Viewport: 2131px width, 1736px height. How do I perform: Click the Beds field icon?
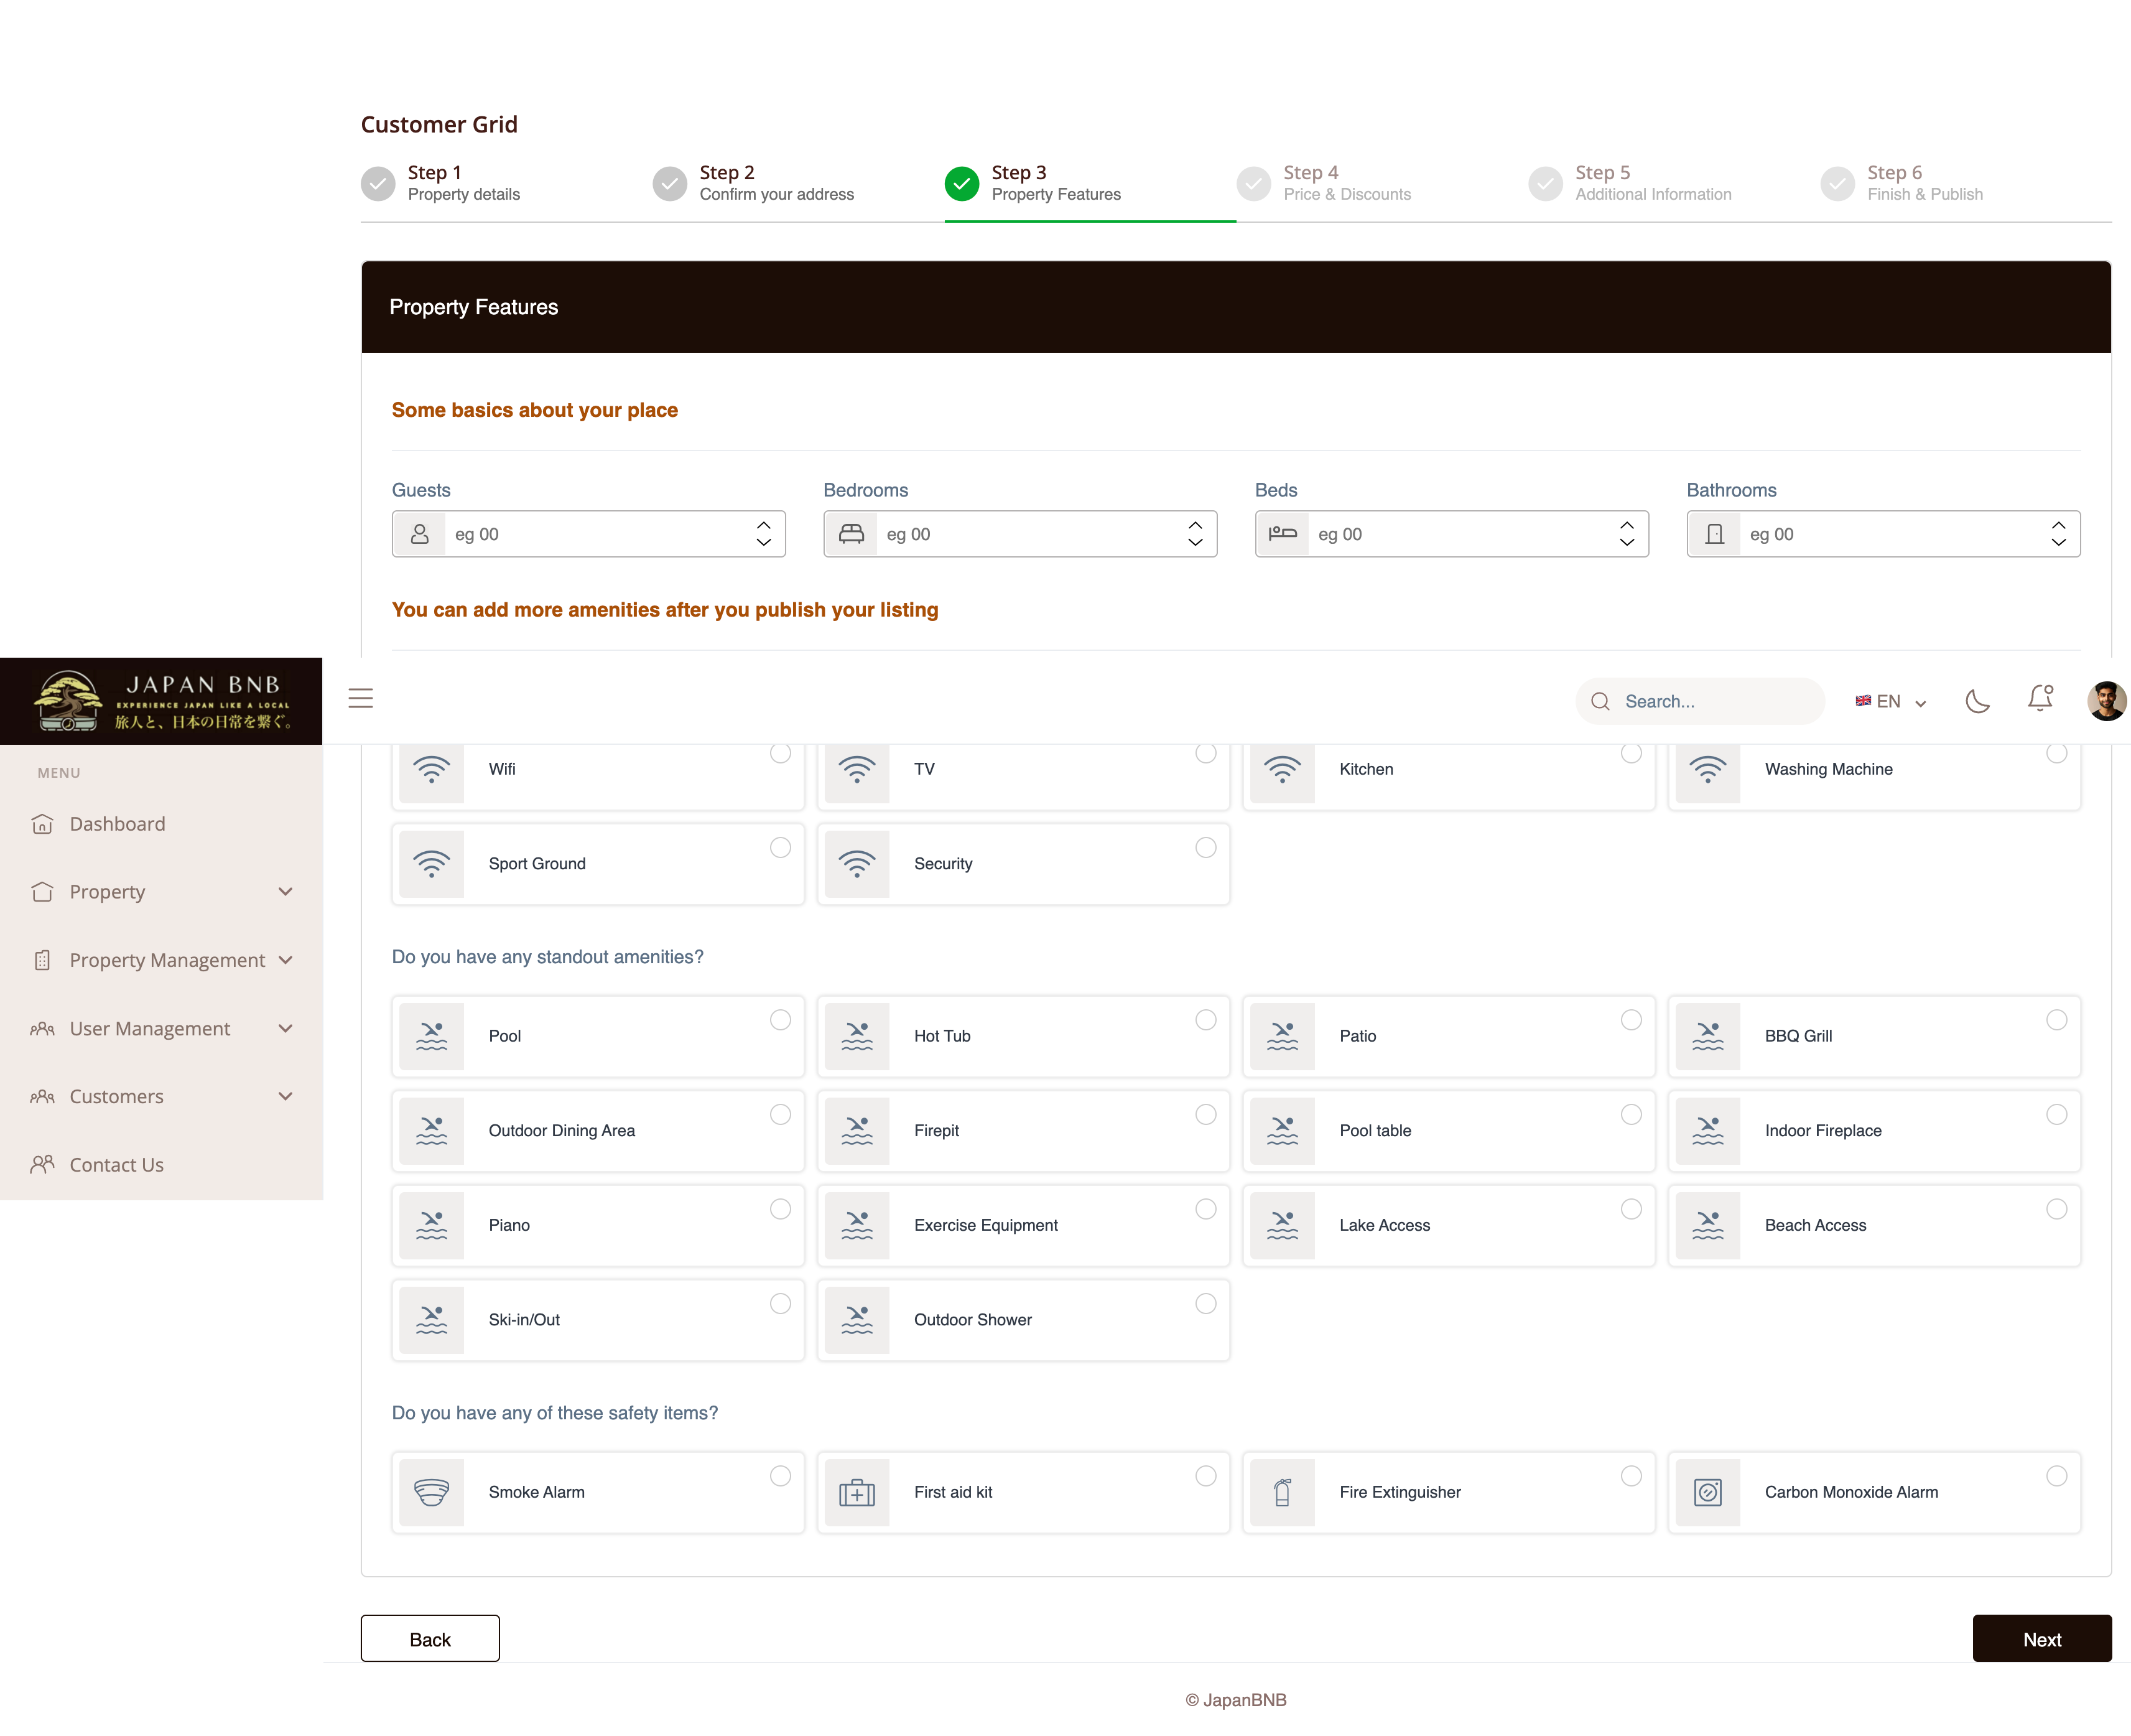[1283, 534]
